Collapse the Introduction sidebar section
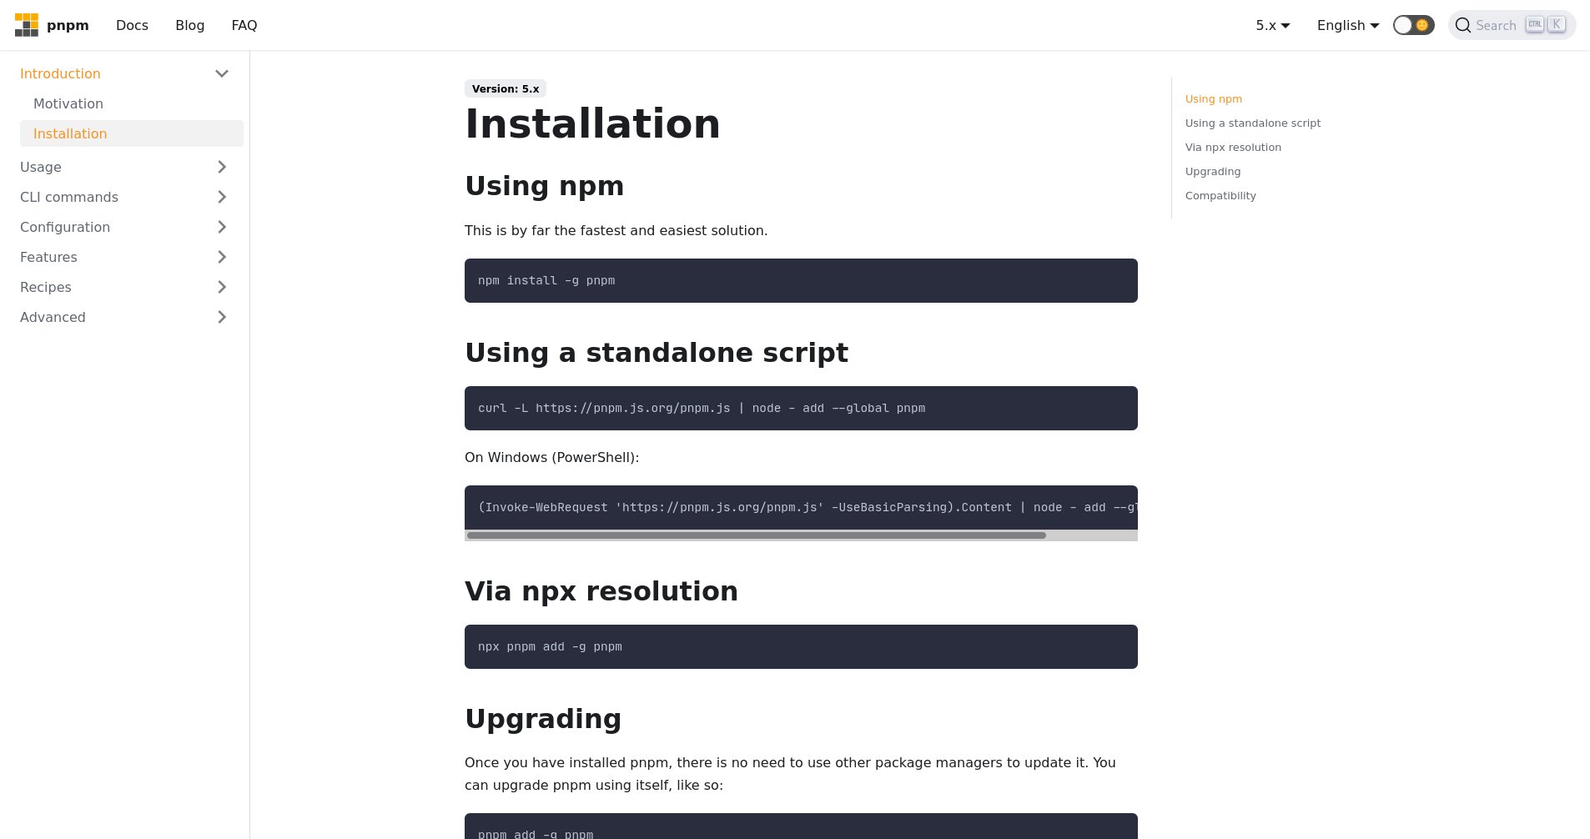Viewport: 1590px width, 839px height. coord(222,73)
